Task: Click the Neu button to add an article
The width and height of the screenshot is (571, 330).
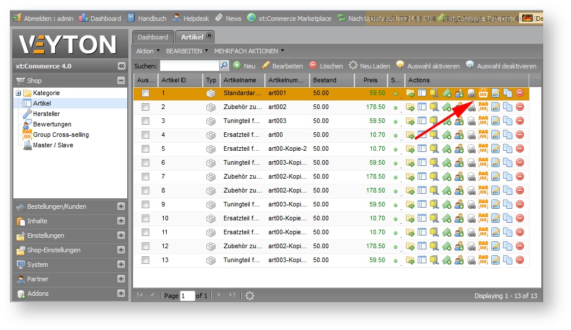Action: [x=245, y=66]
